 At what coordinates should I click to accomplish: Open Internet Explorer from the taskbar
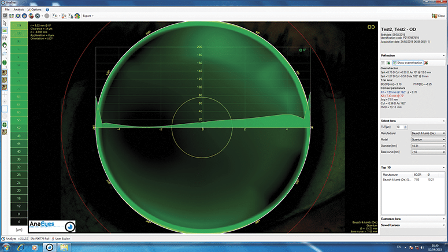[x=20, y=247]
